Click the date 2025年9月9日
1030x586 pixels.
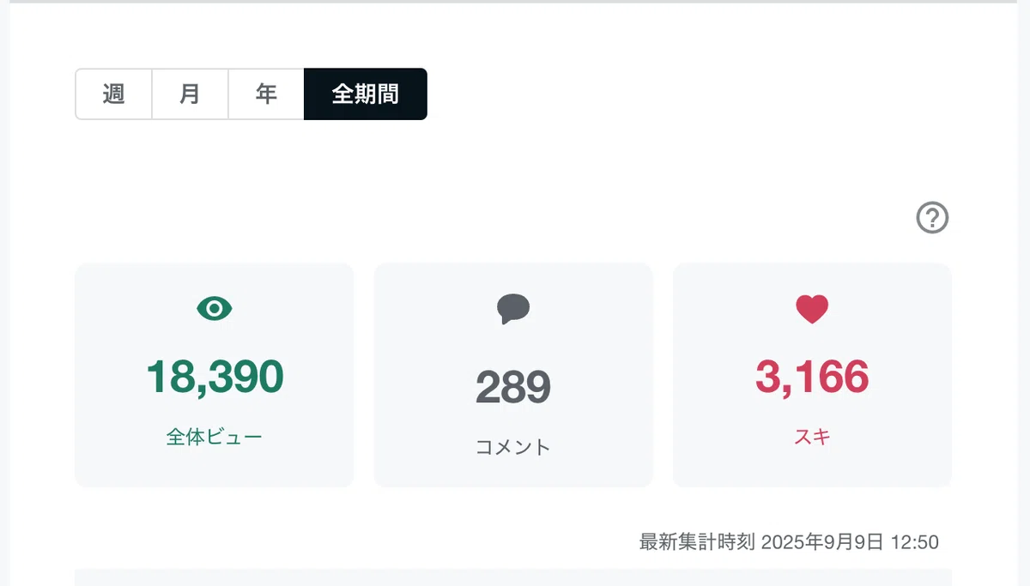[821, 542]
